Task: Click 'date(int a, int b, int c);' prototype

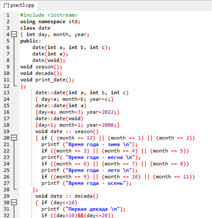Action: tap(71, 47)
